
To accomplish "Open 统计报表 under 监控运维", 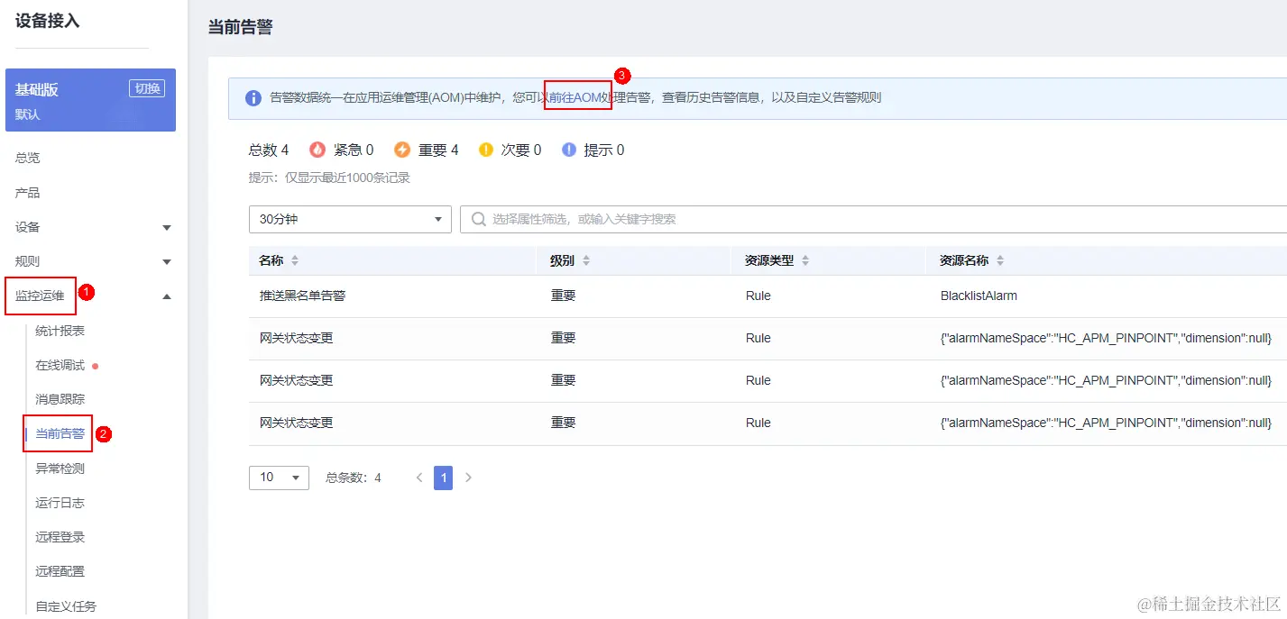I will pyautogui.click(x=60, y=331).
